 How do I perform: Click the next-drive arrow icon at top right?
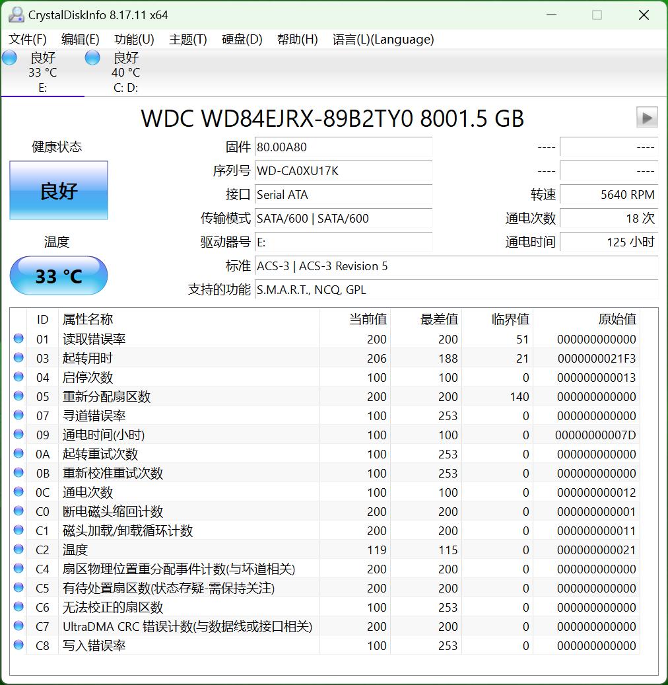click(x=647, y=117)
